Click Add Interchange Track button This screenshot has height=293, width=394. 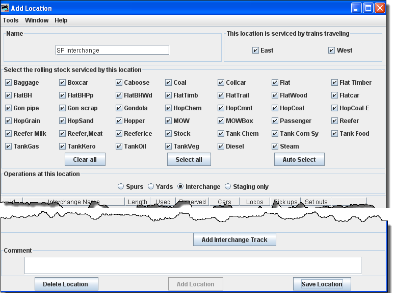pos(234,240)
